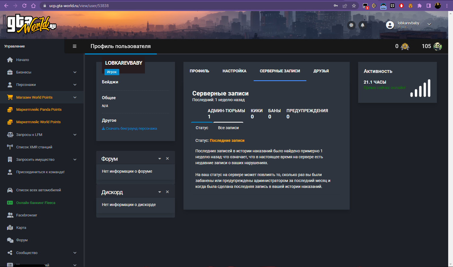
Task: Switch to the ПРОФИЛЬ tab
Action: tap(200, 71)
